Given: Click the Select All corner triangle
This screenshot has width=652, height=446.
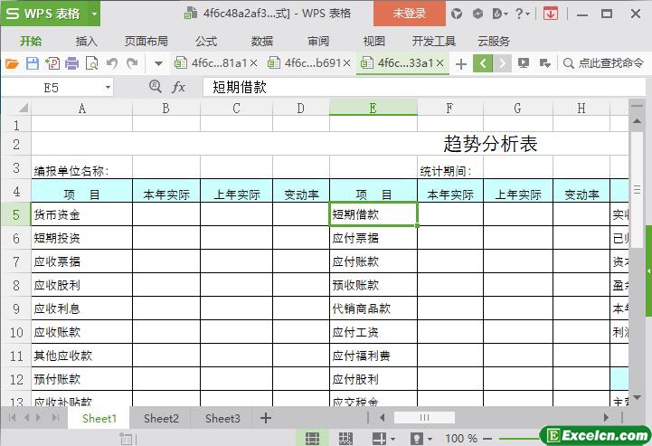Looking at the screenshot, I should [x=24, y=109].
